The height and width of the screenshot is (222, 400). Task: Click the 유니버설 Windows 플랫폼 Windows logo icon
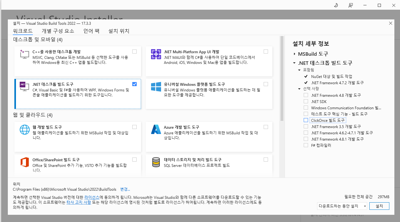[x=156, y=87]
